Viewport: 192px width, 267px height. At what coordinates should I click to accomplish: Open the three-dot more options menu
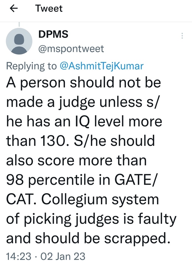coord(182,36)
